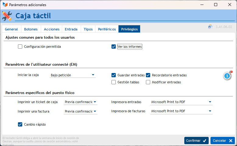237x146 pixels.
Task: Open the Iniciar la caja dropdown
Action: pyautogui.click(x=73, y=75)
